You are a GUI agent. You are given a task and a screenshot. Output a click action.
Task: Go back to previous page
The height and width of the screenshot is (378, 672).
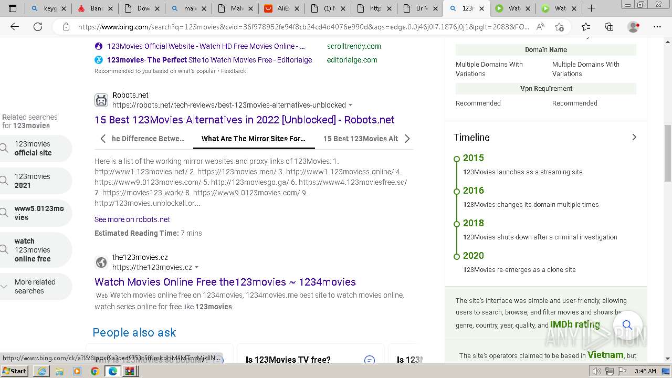15,27
